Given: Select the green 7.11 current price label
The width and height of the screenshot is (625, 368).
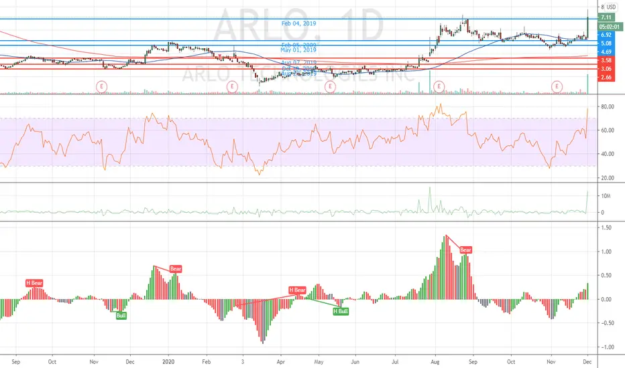Looking at the screenshot, I should [606, 17].
